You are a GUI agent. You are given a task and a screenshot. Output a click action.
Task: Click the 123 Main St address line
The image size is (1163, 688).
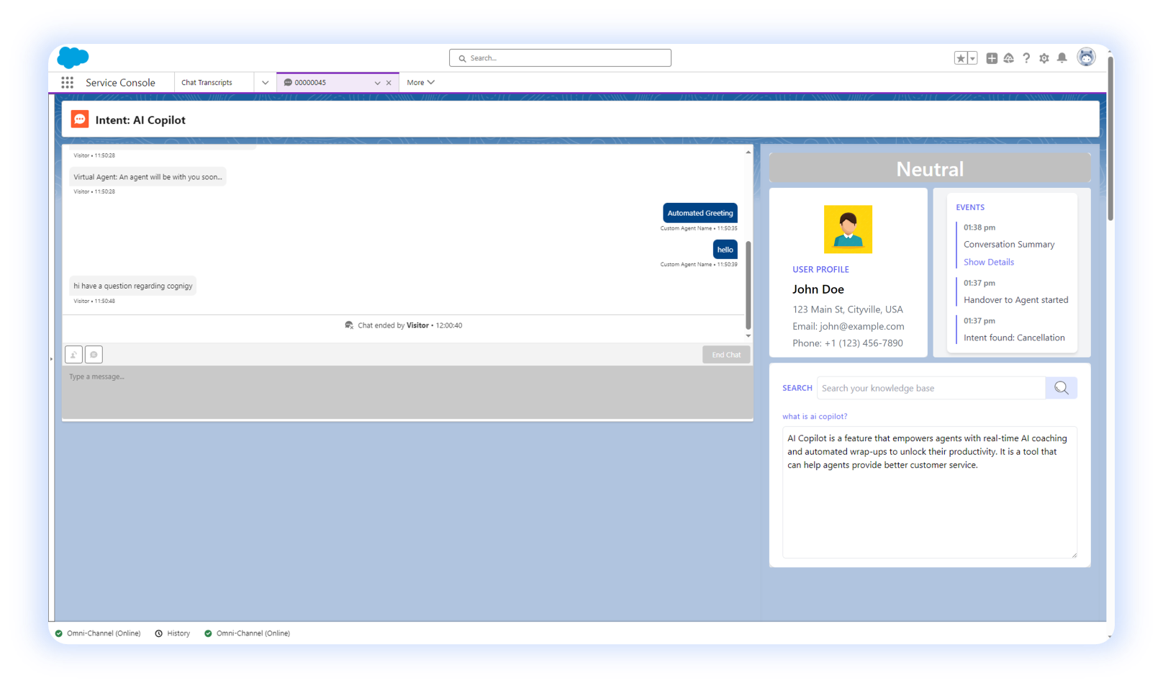pos(848,309)
